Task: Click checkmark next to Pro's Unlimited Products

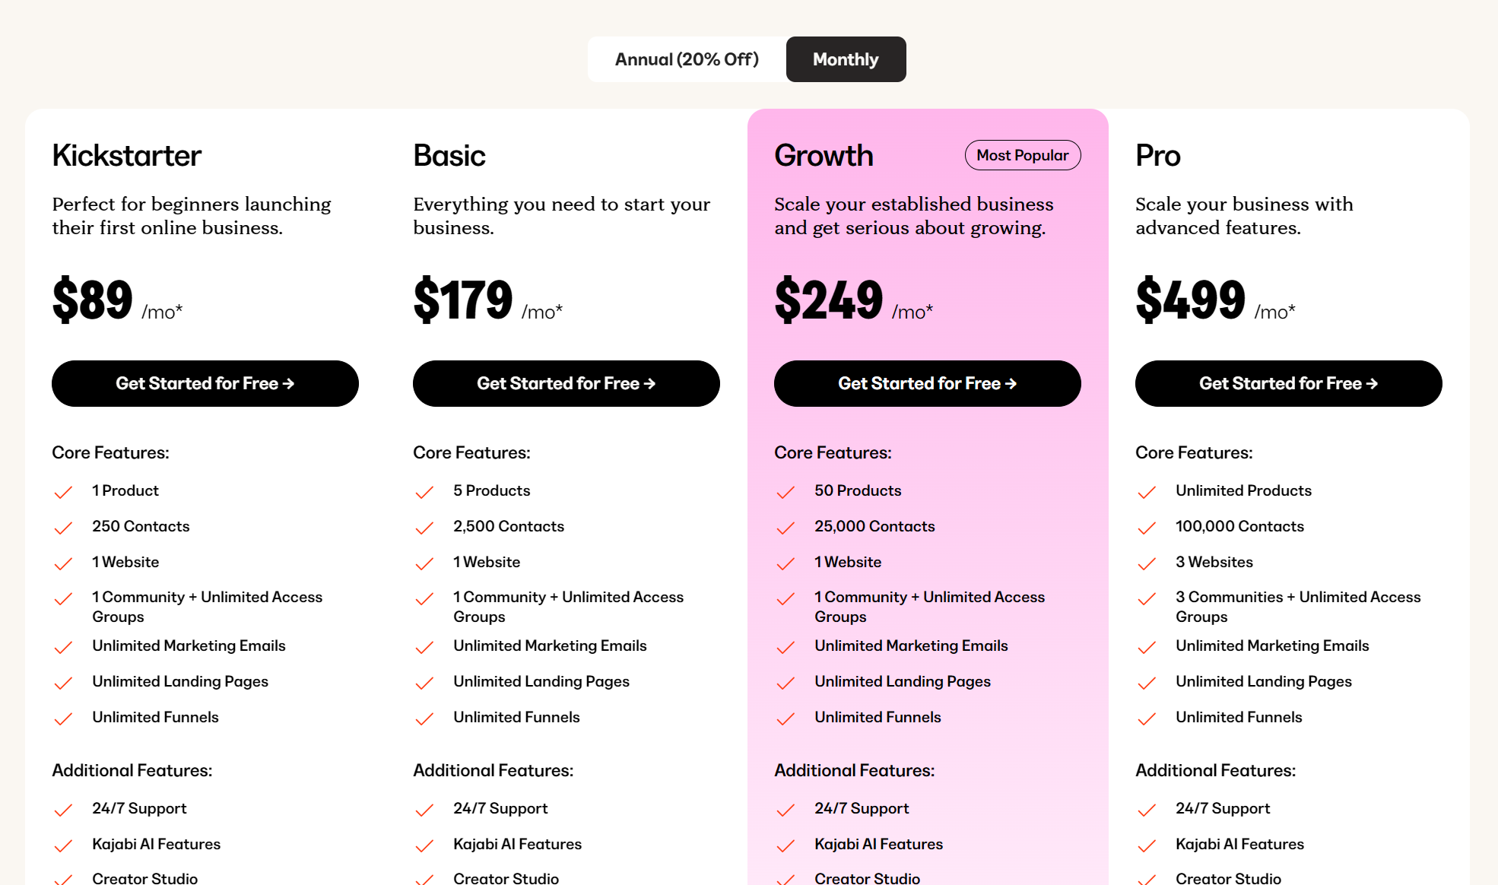Action: [x=1147, y=492]
